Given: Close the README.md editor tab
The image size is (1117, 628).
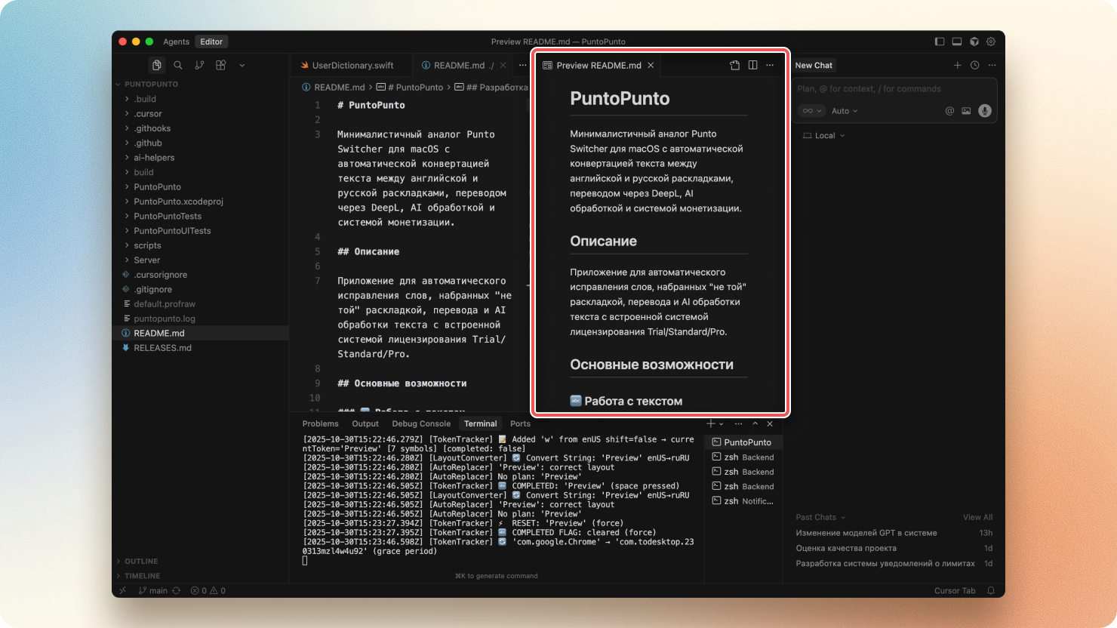Looking at the screenshot, I should (x=503, y=66).
